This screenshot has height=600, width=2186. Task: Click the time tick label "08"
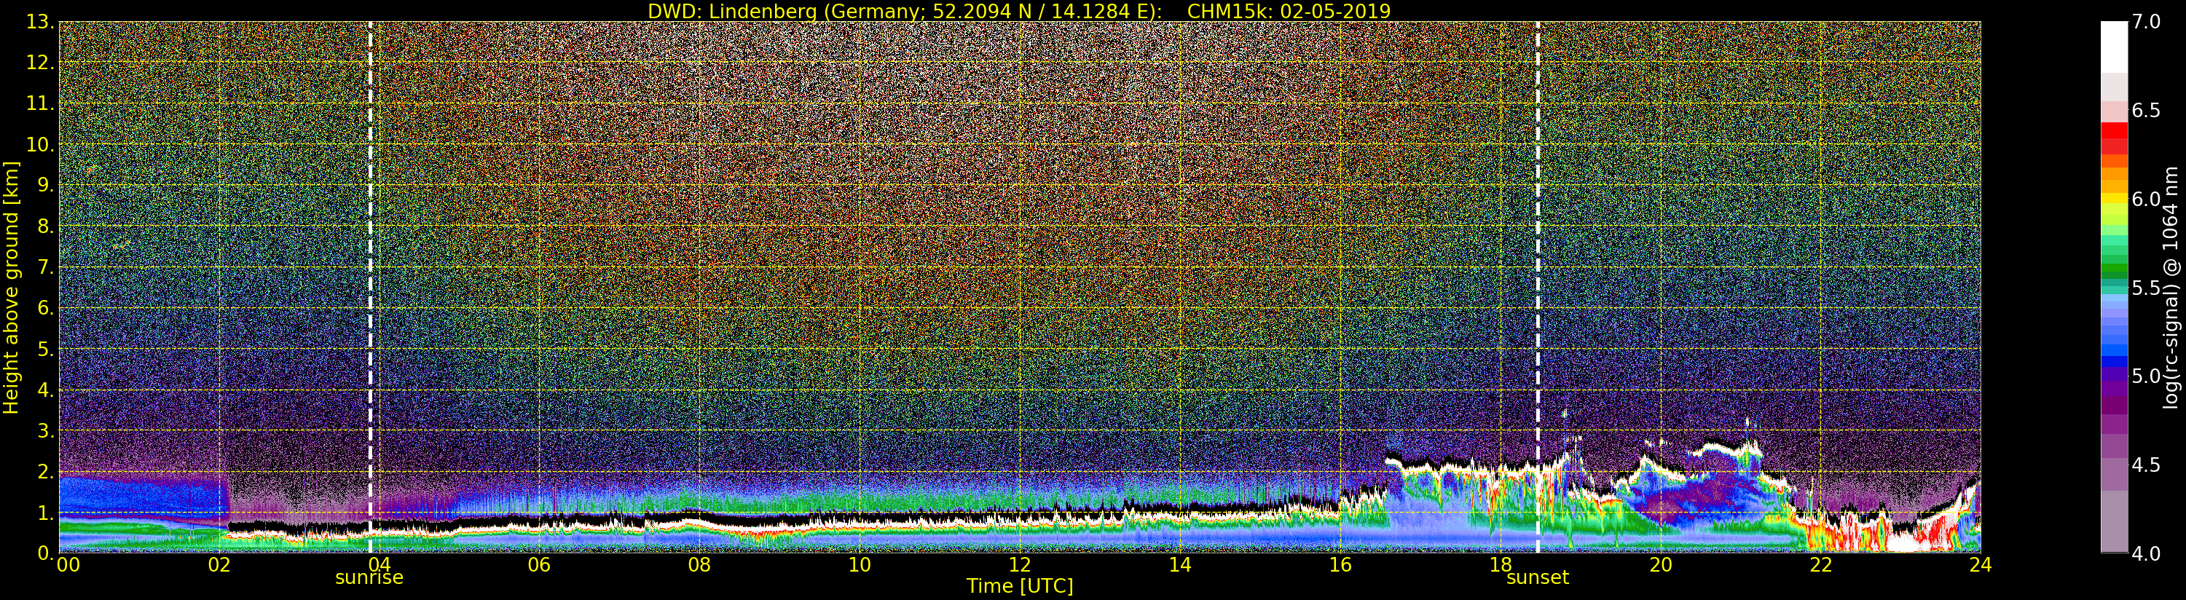coord(699,564)
